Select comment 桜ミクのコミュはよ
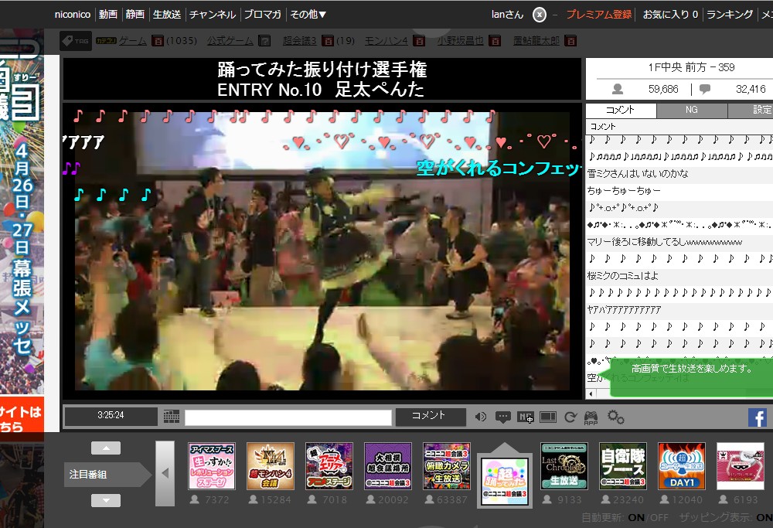The image size is (773, 528). point(679,275)
